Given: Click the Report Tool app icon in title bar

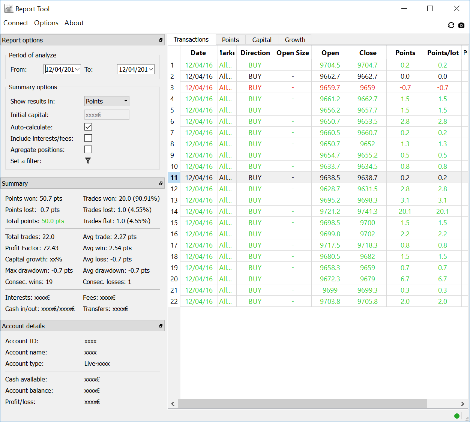Looking at the screenshot, I should (9, 9).
